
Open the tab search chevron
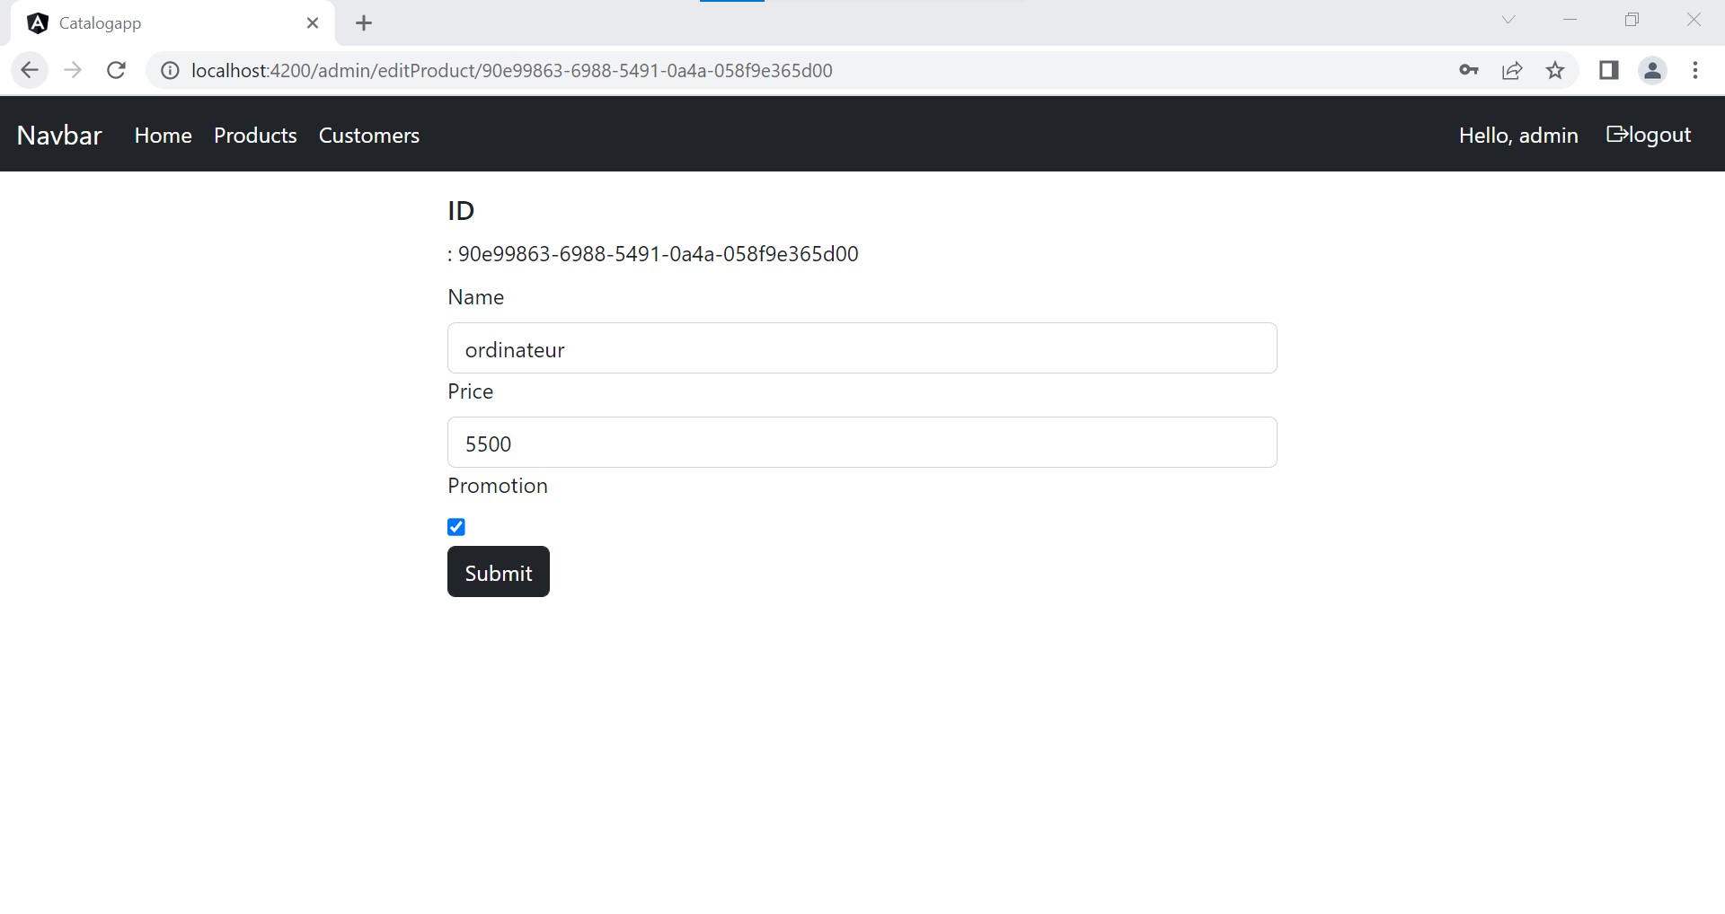click(x=1508, y=20)
